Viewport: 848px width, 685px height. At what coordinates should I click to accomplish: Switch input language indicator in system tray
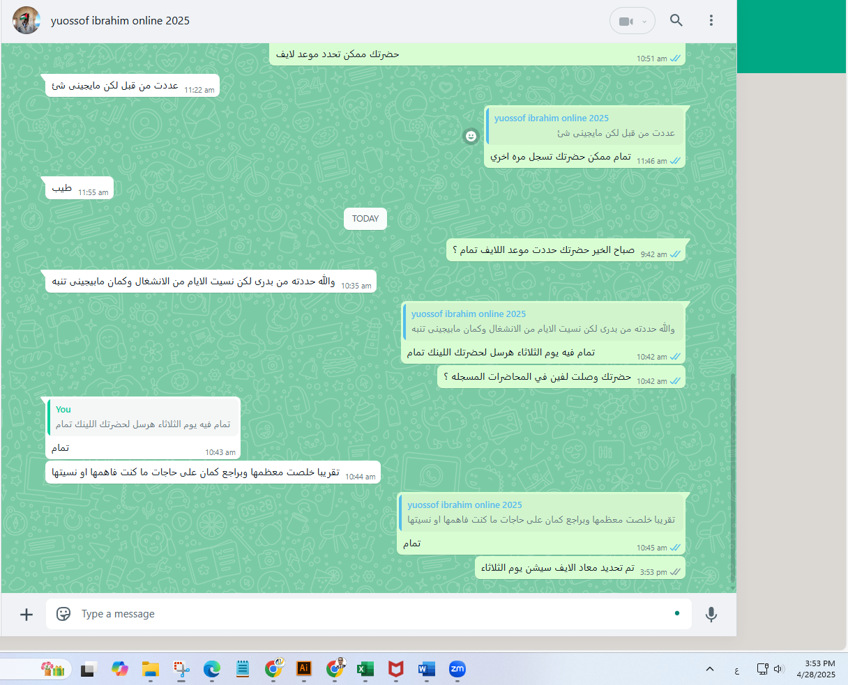pyautogui.click(x=737, y=670)
